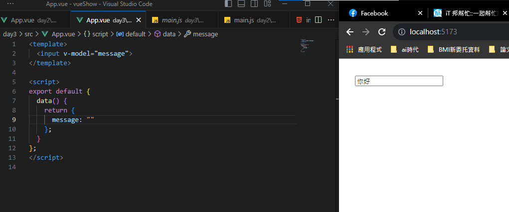Click data breadcrumb segment
Image resolution: width=509 pixels, height=212 pixels.
[x=165, y=34]
